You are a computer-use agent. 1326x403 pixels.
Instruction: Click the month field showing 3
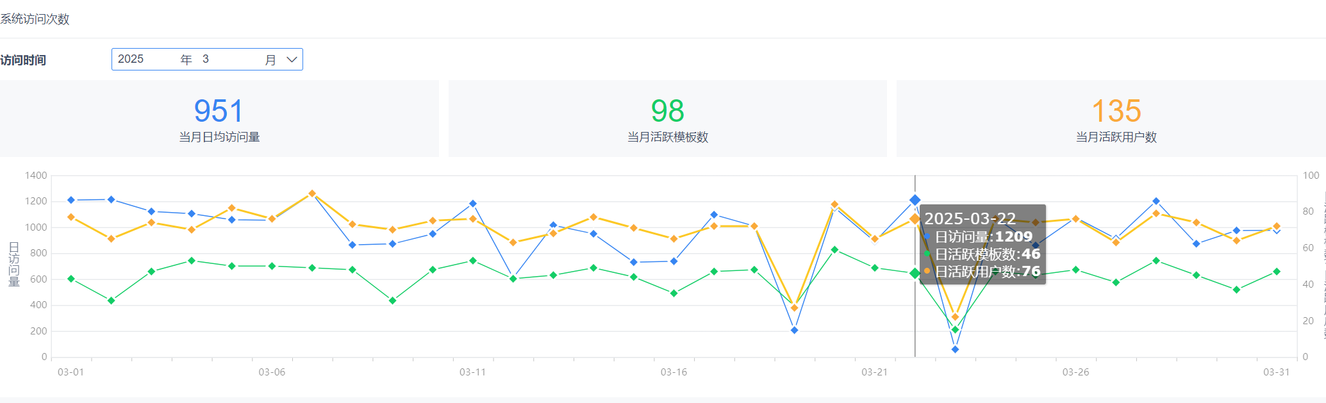click(206, 59)
